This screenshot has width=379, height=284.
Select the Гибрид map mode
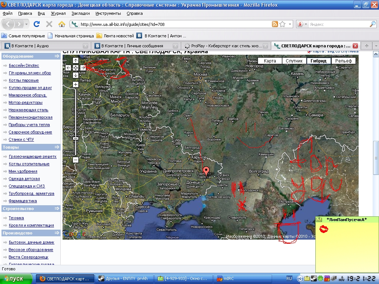coord(319,61)
